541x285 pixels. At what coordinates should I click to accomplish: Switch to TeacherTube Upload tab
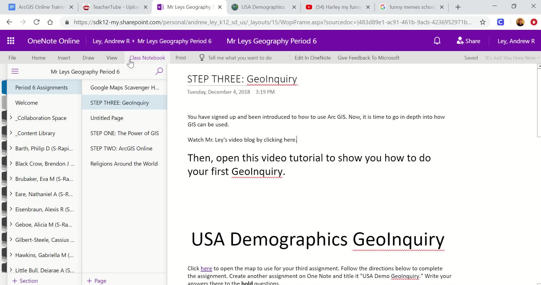115,7
